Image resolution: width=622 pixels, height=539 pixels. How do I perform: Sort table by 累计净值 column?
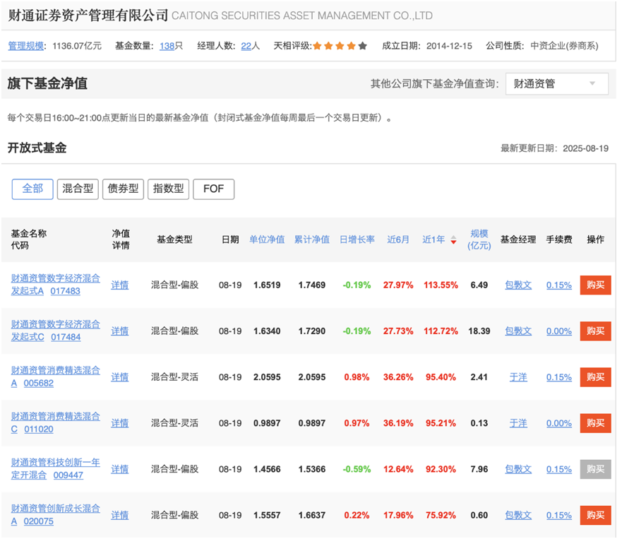coord(312,239)
